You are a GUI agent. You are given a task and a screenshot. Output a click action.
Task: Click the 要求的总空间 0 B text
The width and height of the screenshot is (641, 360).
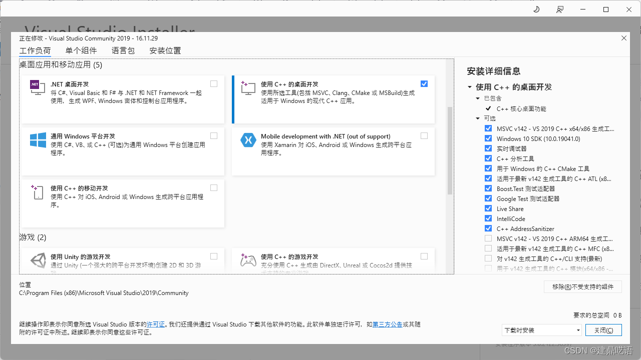(597, 315)
